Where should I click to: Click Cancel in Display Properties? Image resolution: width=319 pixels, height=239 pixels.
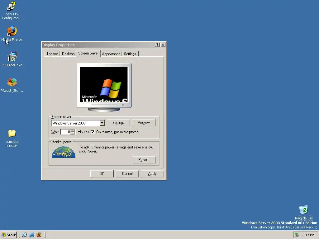127,174
